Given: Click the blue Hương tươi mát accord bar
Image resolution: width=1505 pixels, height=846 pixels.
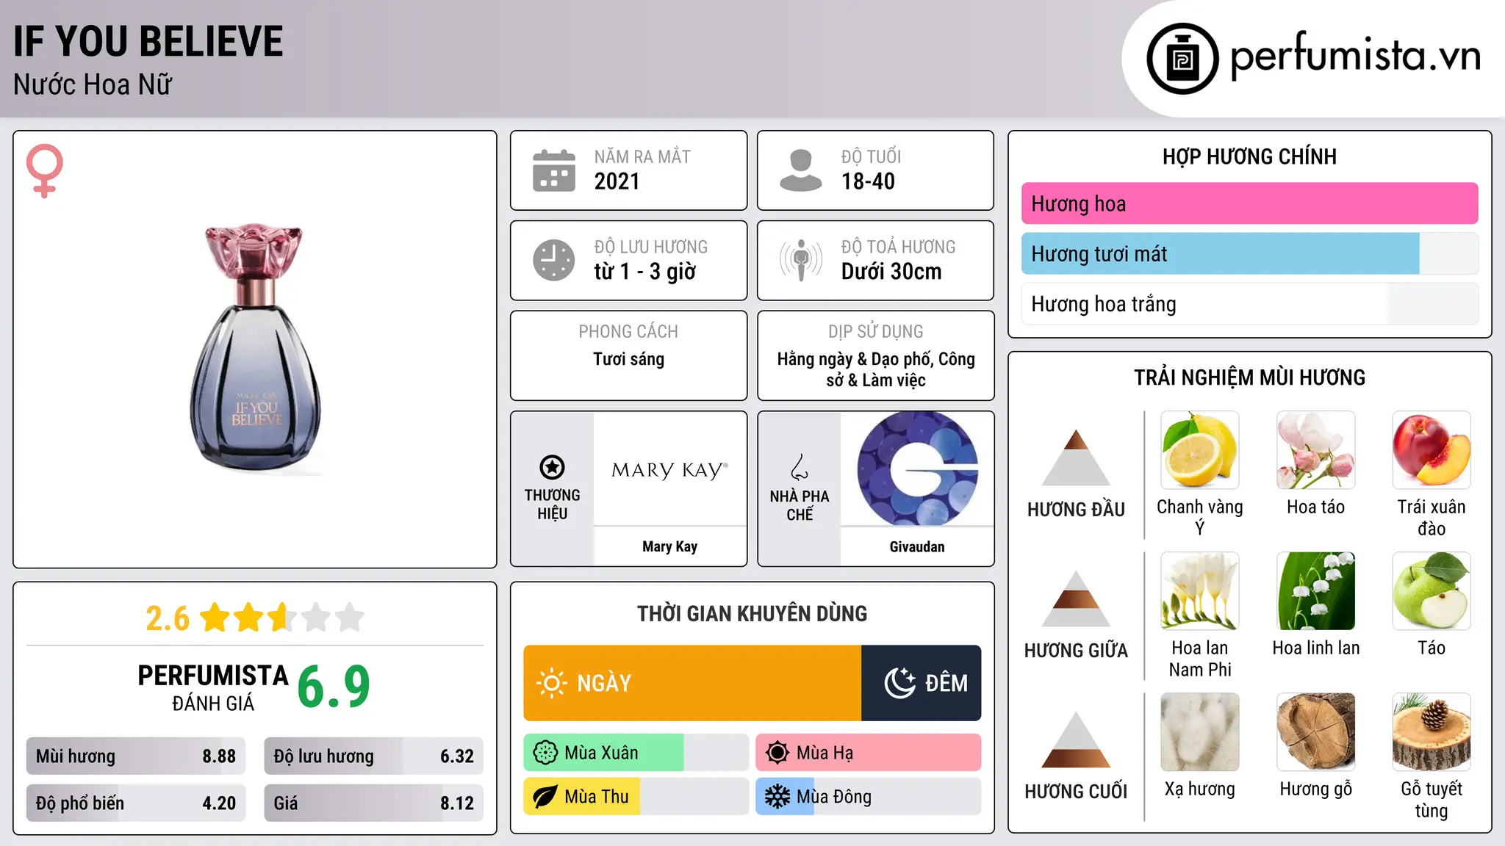Looking at the screenshot, I should click(1249, 253).
